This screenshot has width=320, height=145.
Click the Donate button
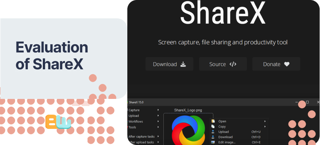click(276, 64)
